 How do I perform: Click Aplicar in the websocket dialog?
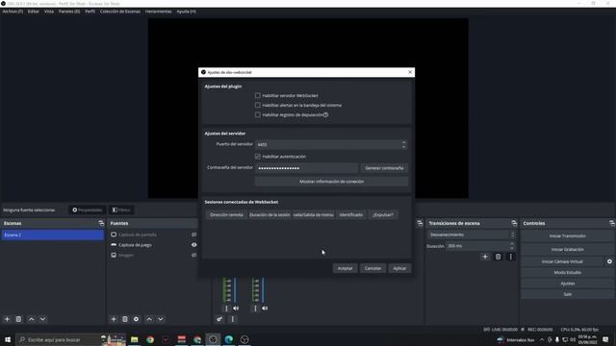coord(399,268)
